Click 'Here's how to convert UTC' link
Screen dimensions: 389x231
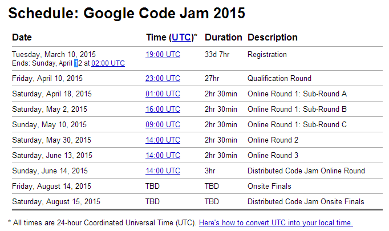[x=275, y=222]
